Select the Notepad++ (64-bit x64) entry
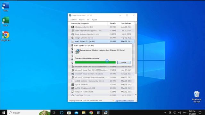Image resolution: width=205 pixels, height=115 pixels. click(x=101, y=92)
